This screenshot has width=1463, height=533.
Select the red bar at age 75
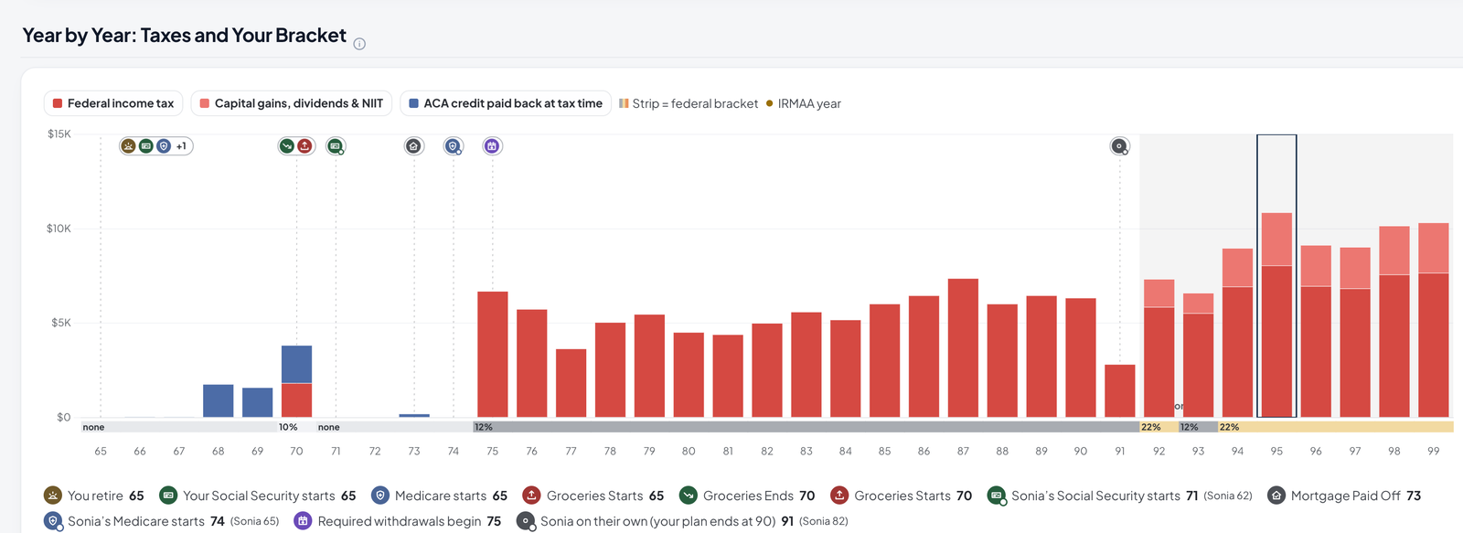493,355
